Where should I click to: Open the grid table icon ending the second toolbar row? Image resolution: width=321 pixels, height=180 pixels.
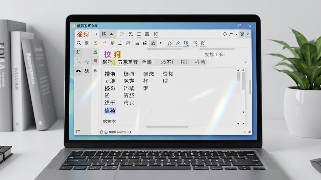point(203,43)
